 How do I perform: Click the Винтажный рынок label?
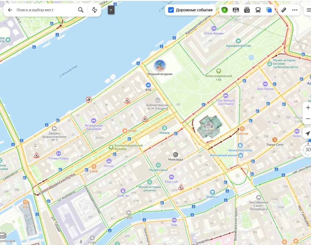(224, 155)
